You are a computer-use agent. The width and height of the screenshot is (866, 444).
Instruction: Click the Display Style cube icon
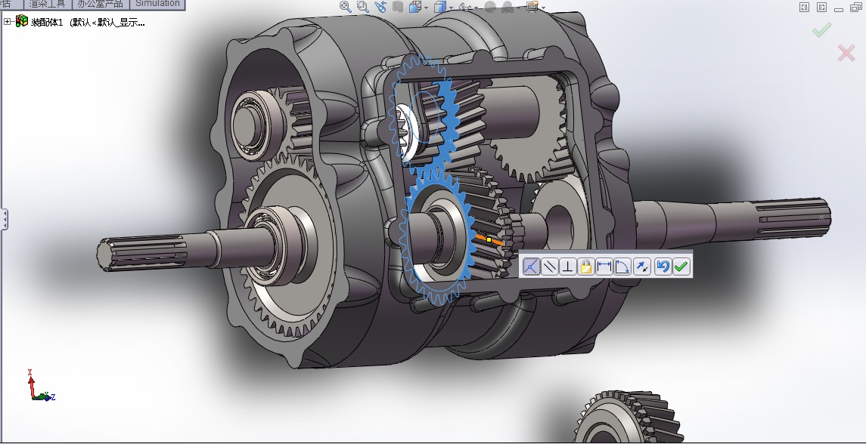440,7
